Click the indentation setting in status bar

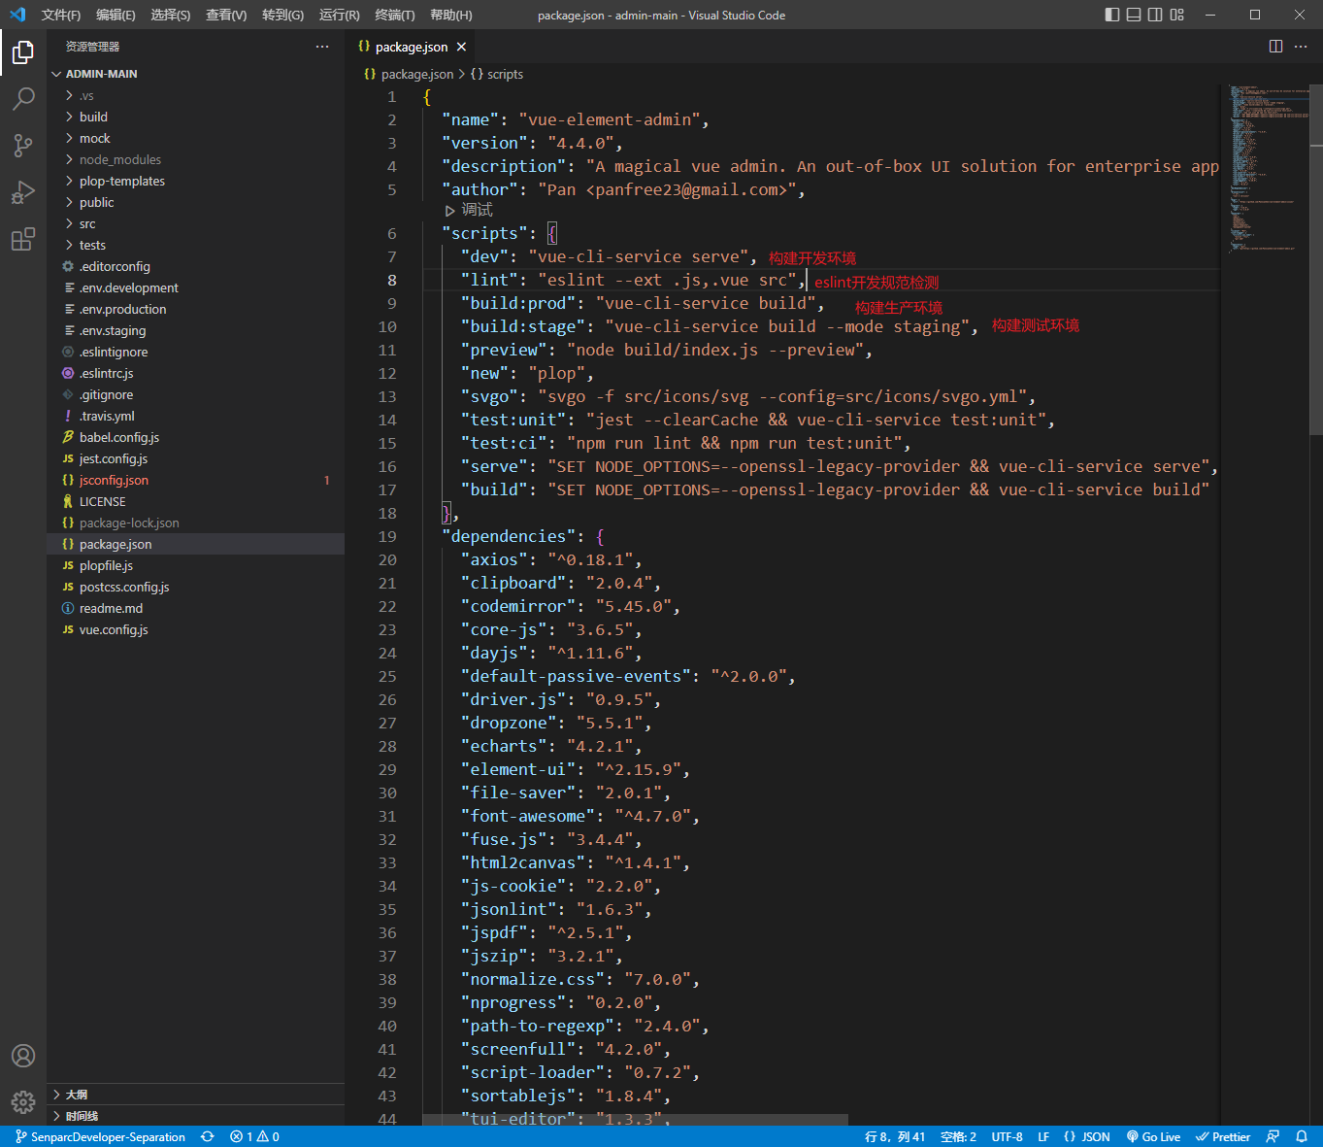pyautogui.click(x=958, y=1136)
